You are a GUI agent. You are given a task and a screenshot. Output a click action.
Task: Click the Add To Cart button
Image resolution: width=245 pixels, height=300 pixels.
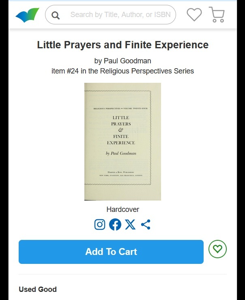[x=111, y=252]
